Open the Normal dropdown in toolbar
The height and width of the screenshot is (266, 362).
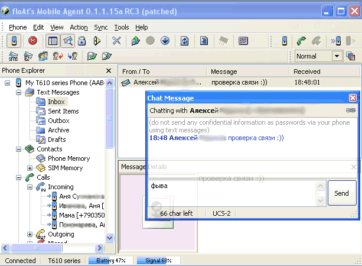point(337,56)
